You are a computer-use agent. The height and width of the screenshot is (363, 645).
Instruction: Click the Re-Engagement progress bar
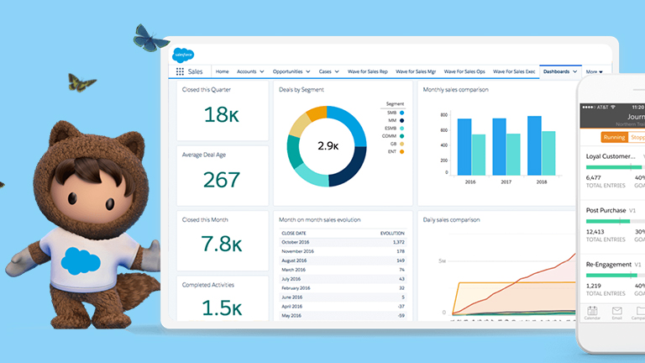click(x=615, y=276)
